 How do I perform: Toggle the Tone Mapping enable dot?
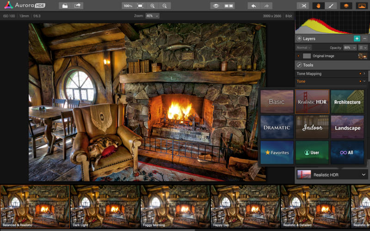360,73
